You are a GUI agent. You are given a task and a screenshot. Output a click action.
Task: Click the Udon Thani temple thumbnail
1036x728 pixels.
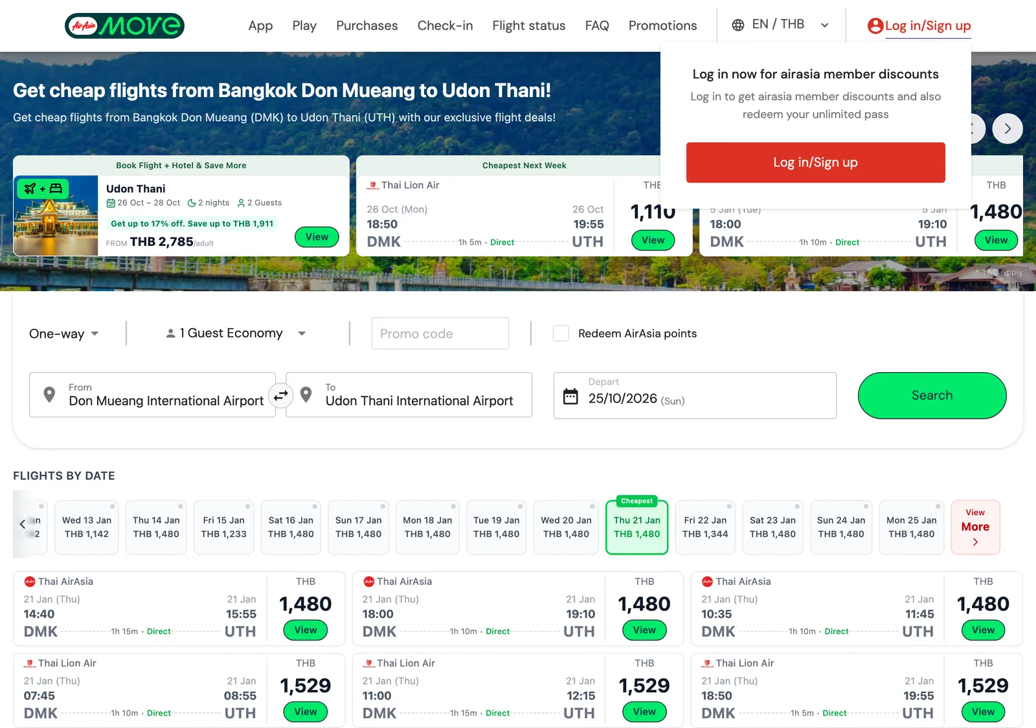click(x=56, y=215)
